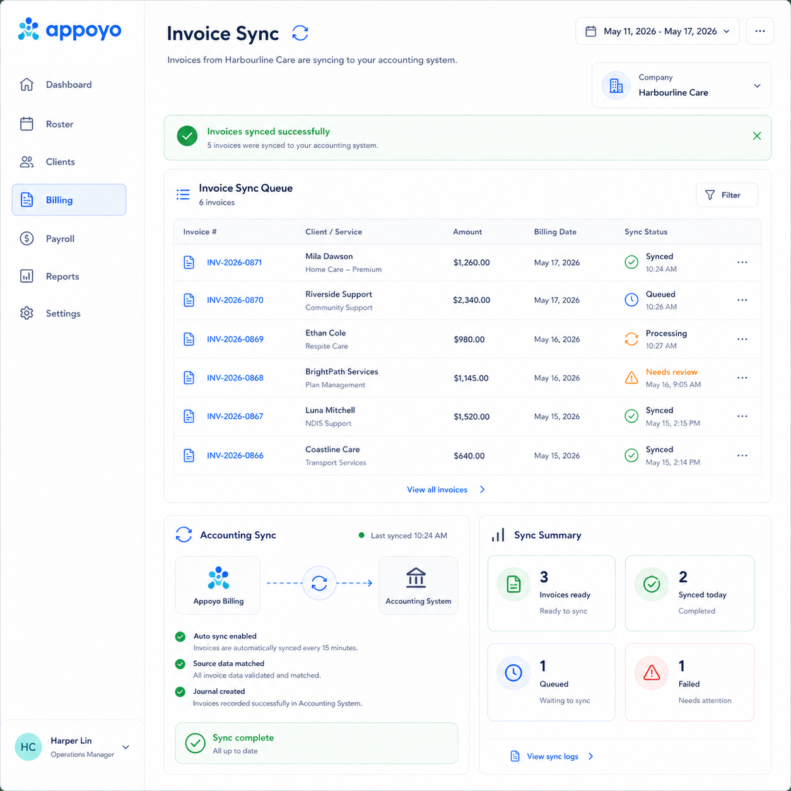Click the Failed Needs attention card
Viewport: 791px width, 791px height.
click(689, 682)
